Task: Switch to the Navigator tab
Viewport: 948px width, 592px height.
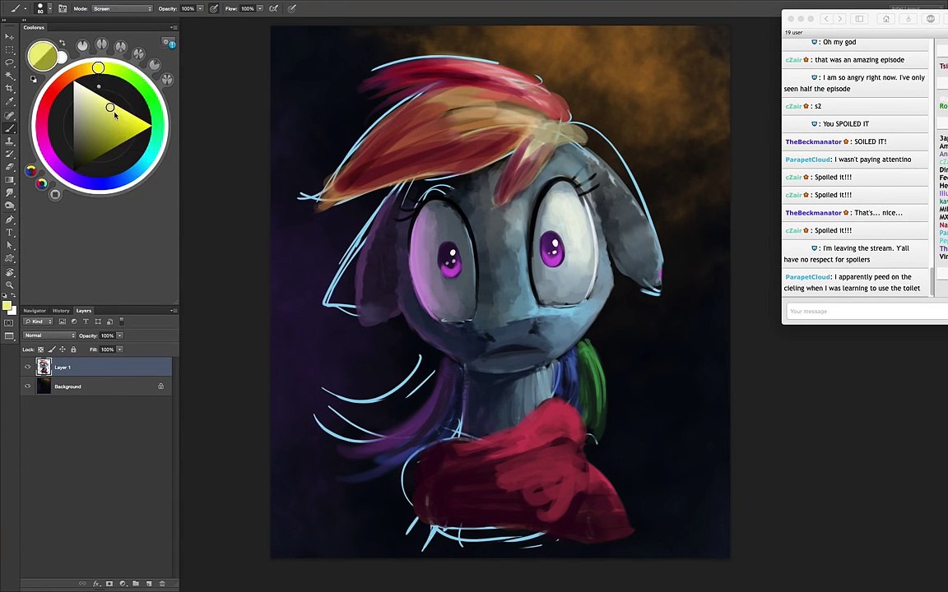Action: [35, 311]
